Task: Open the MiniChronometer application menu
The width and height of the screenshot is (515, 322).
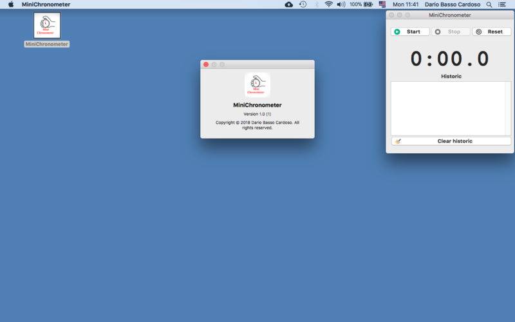Action: (x=46, y=5)
